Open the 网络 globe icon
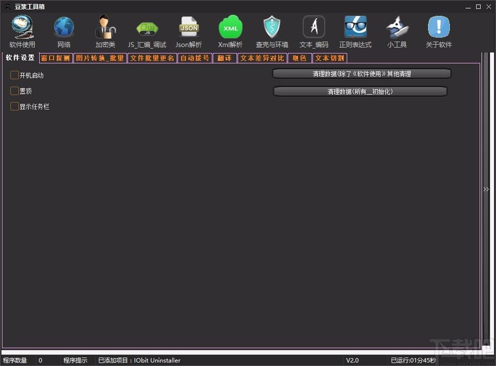 (64, 32)
